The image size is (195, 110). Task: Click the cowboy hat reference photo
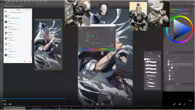pyautogui.click(x=159, y=14)
